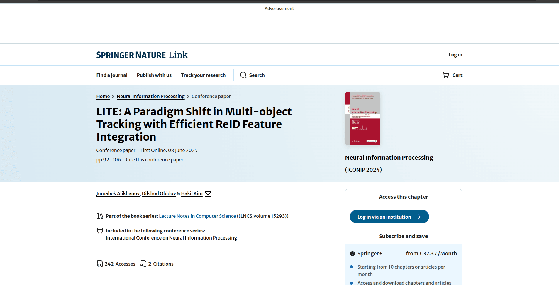Click the envelope icon beside Hakil Kim
This screenshot has width=559, height=285.
coord(208,194)
